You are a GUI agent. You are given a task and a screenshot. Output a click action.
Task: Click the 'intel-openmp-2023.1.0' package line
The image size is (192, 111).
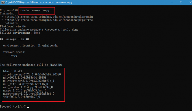[x=32, y=74]
